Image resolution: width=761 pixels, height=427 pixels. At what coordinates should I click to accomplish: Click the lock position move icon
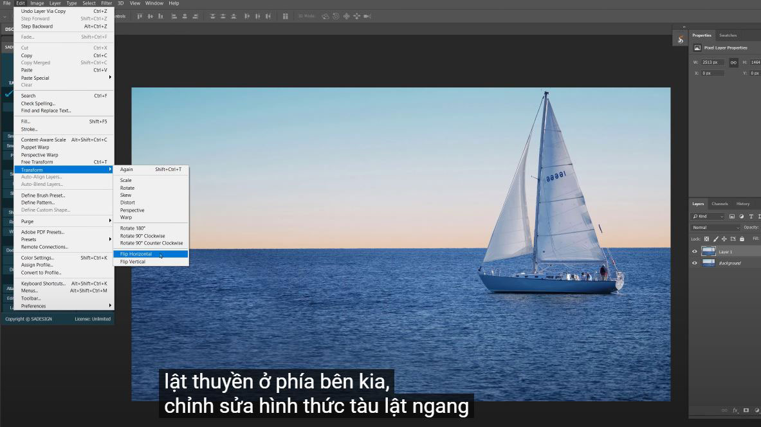724,239
